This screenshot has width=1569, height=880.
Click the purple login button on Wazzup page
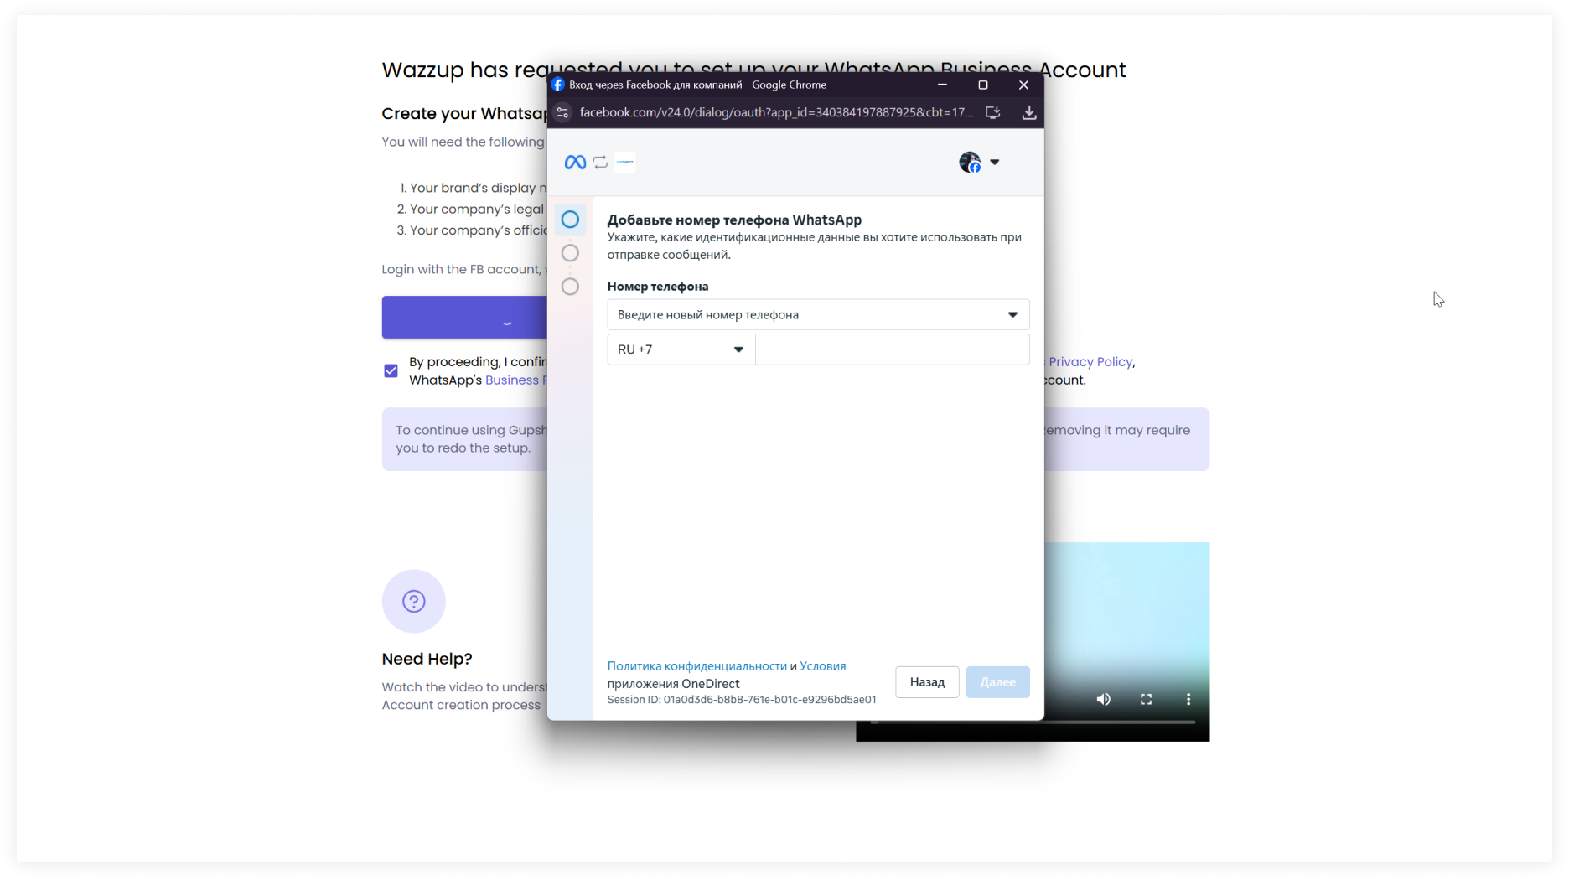pyautogui.click(x=464, y=318)
